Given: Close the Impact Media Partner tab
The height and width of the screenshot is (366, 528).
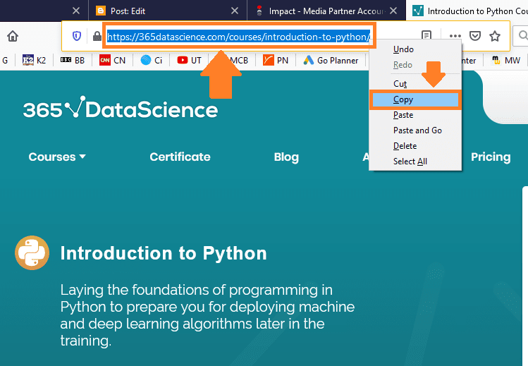Looking at the screenshot, I should 393,11.
